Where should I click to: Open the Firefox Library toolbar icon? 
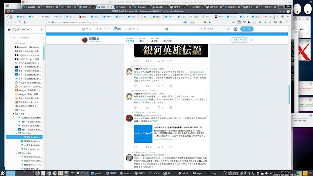(x=234, y=22)
